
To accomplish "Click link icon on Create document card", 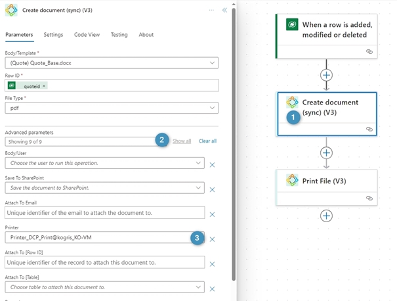I will (x=369, y=129).
